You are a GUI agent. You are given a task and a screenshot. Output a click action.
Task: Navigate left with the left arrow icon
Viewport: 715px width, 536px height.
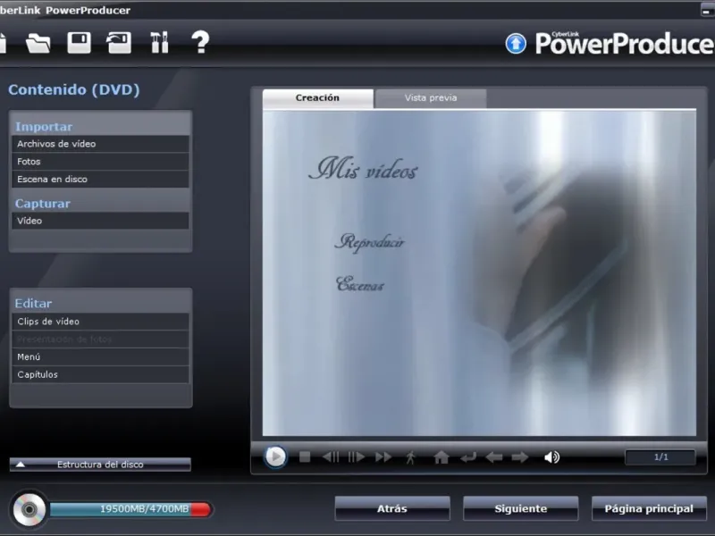494,456
